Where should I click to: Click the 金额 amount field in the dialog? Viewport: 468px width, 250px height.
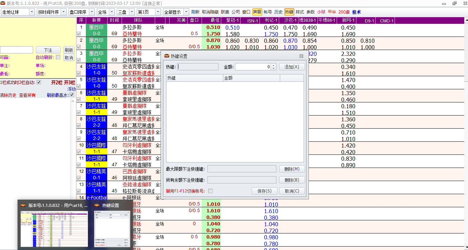253,67
